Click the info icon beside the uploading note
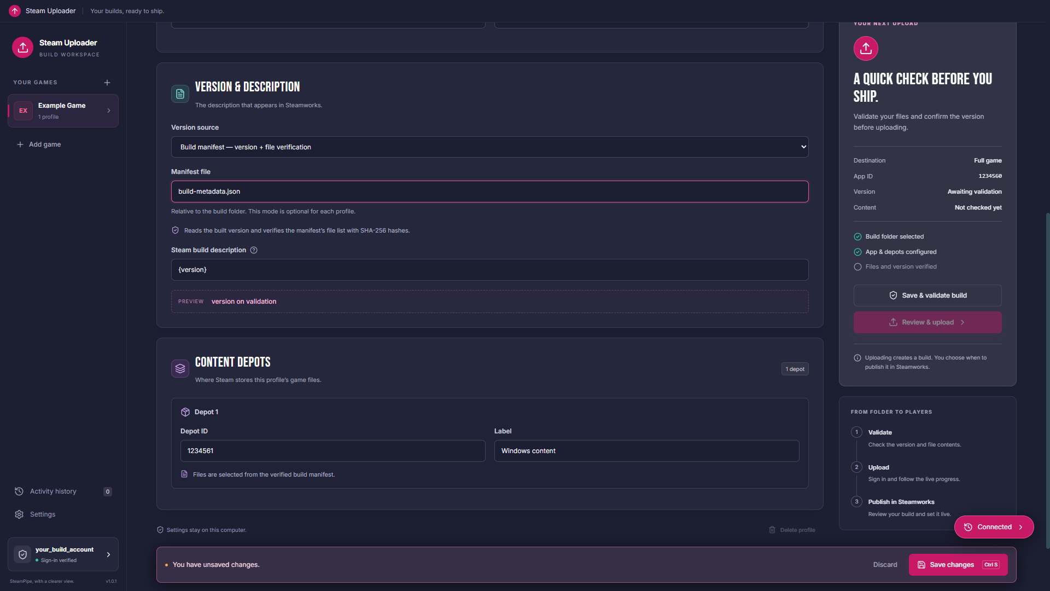 coord(857,358)
